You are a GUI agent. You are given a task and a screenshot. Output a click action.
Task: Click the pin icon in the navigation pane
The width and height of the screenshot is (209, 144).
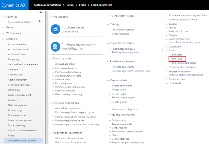41,12
